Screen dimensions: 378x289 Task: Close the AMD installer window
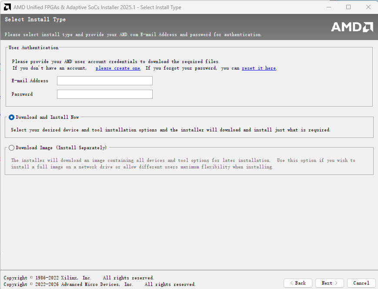(368, 7)
